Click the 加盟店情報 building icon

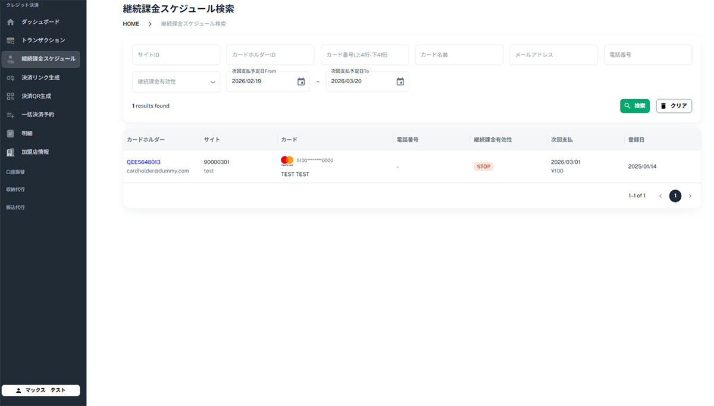point(10,152)
